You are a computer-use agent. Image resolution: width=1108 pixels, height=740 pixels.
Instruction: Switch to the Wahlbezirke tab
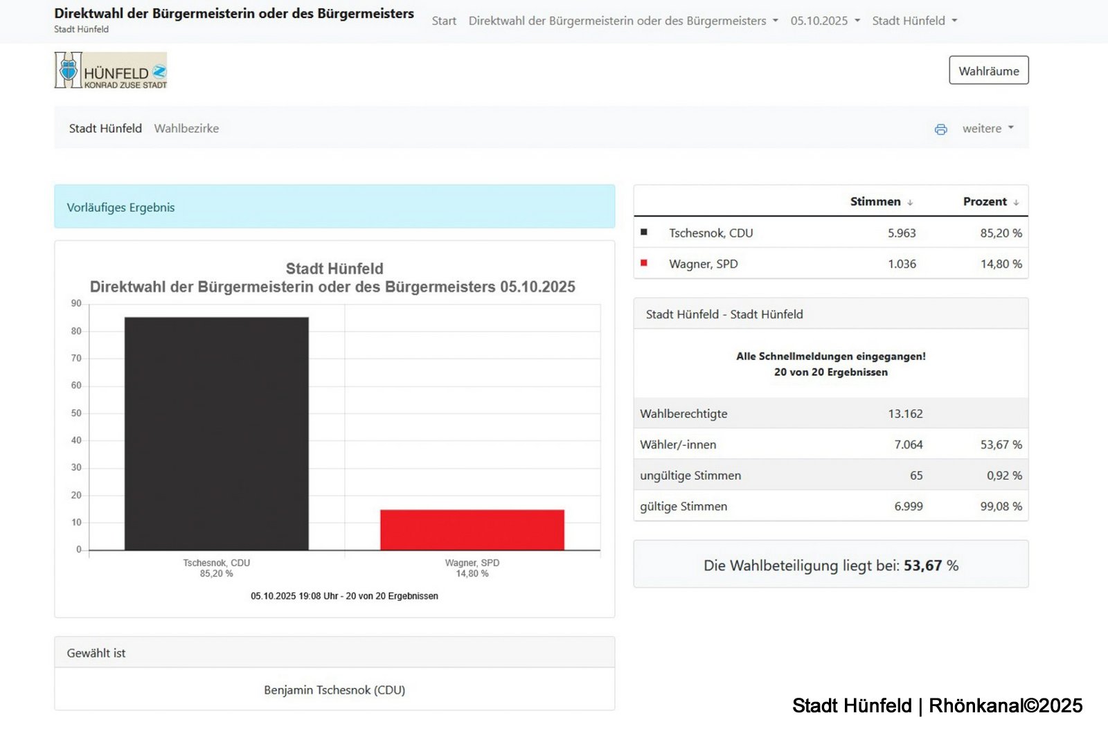click(x=186, y=129)
